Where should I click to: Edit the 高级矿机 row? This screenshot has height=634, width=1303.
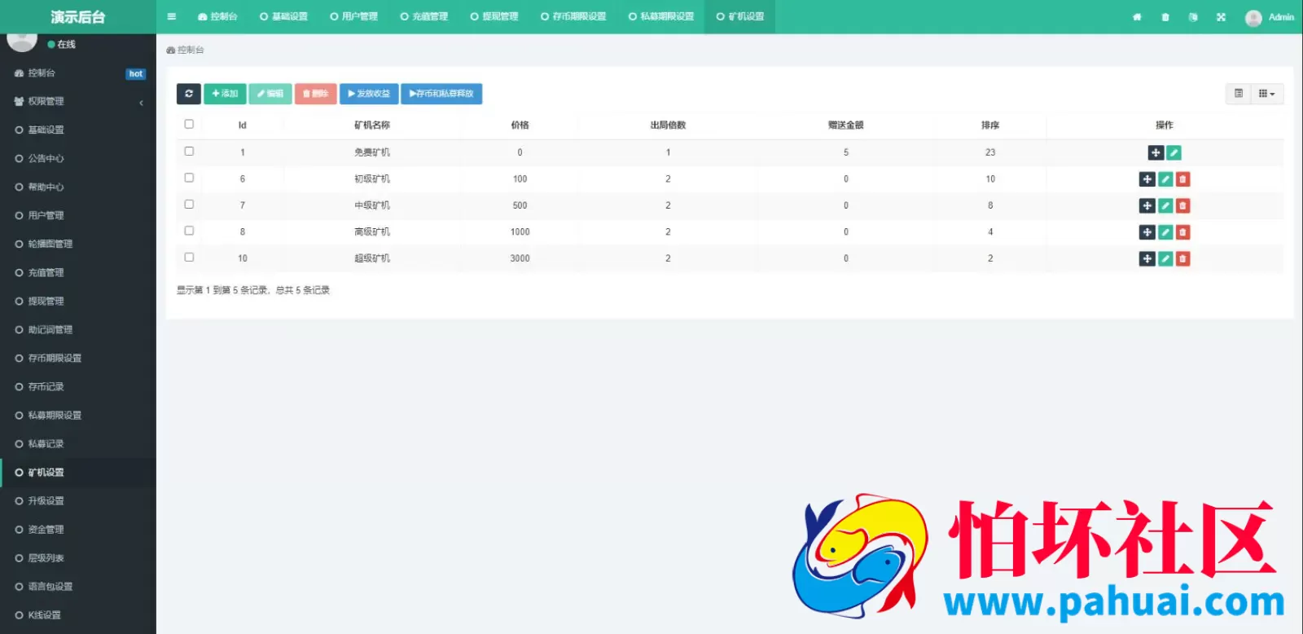click(x=1165, y=232)
